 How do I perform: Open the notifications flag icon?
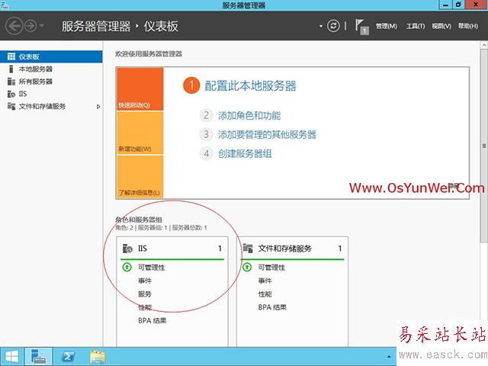pyautogui.click(x=361, y=27)
